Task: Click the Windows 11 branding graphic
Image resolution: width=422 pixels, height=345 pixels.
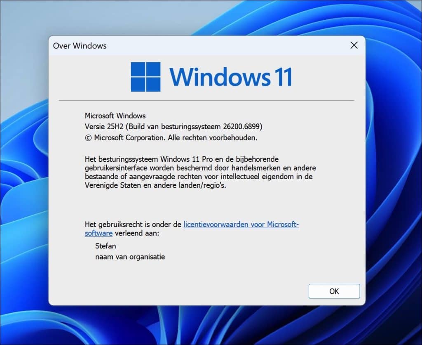Action: 210,77
